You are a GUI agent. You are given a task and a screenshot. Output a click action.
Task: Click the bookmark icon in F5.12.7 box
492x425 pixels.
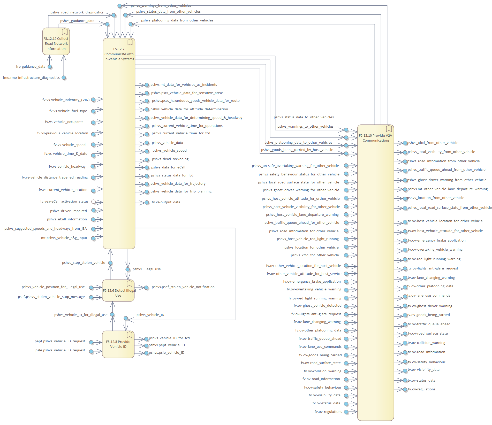[x=130, y=42]
